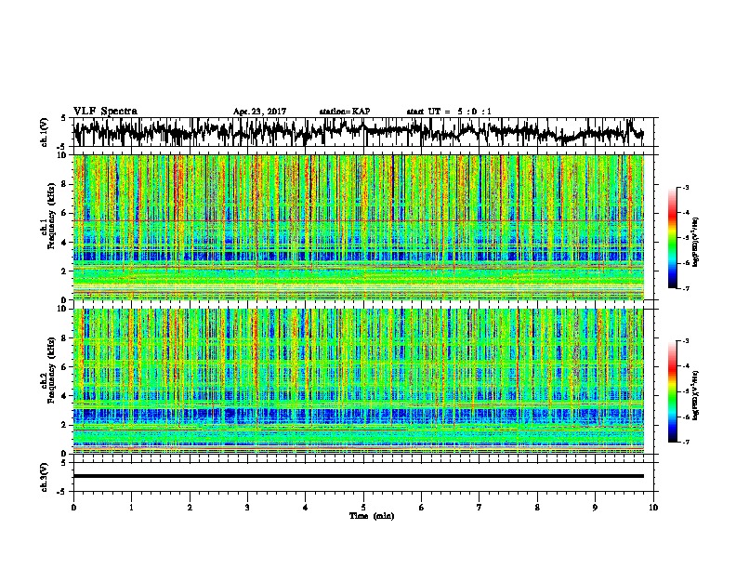
Task: Click the ch.1(V) waveform trace panel
Action: tap(362, 132)
